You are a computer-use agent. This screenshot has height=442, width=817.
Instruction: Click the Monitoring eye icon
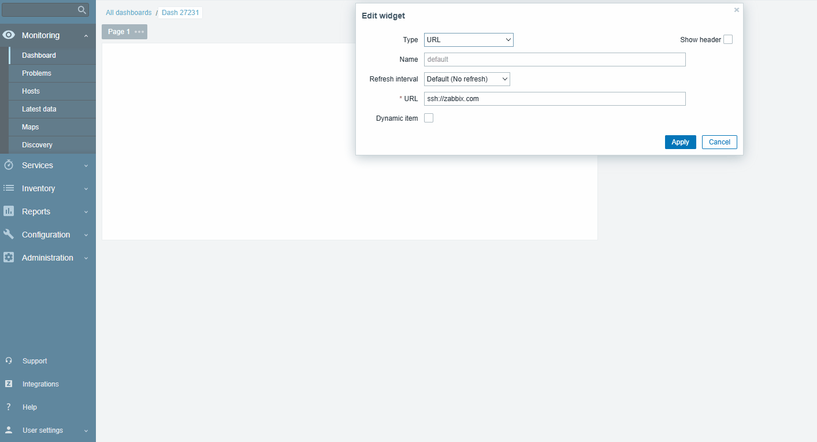[9, 35]
